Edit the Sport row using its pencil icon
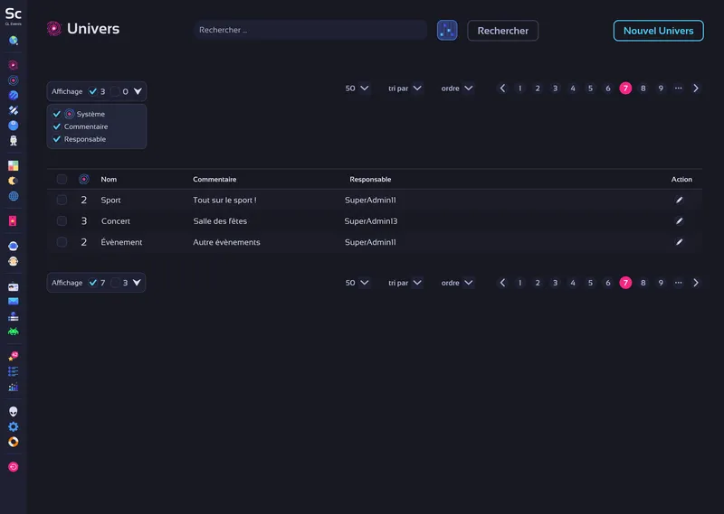This screenshot has width=724, height=514. 680,200
